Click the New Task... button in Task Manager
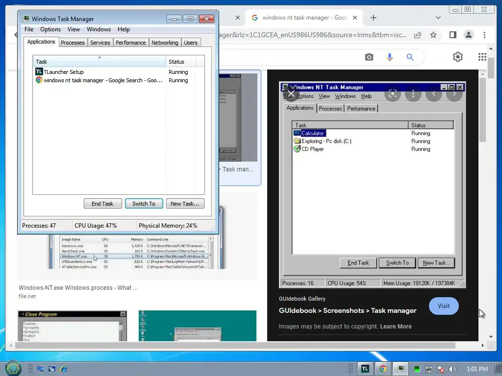Viewport: 502px width, 376px height. (185, 204)
